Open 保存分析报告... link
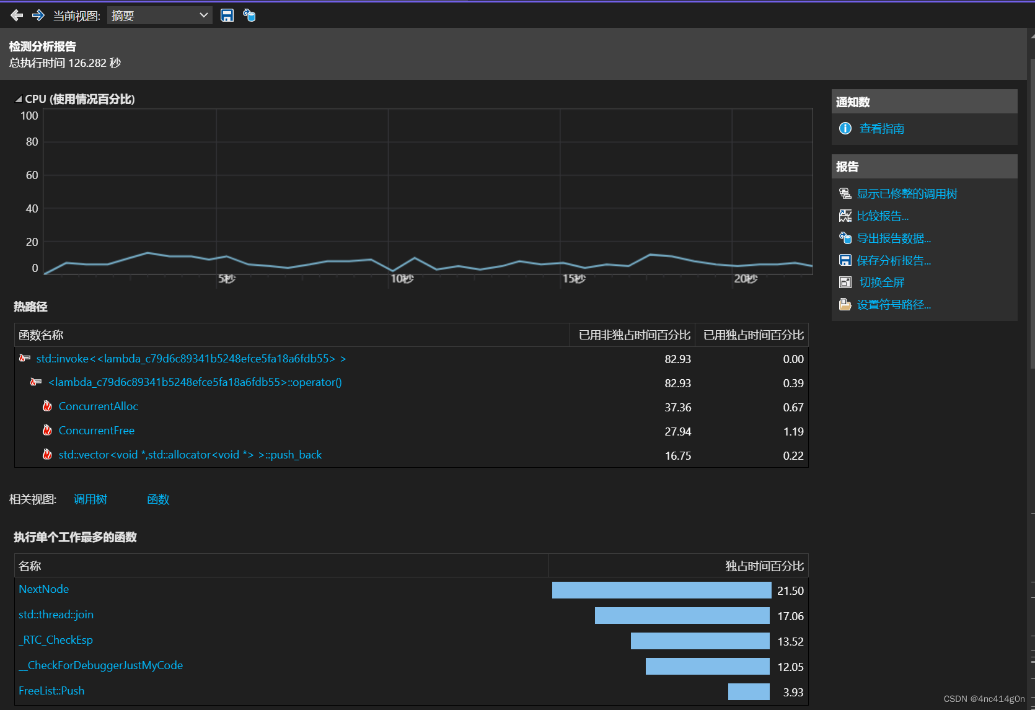The height and width of the screenshot is (710, 1035). click(x=894, y=261)
